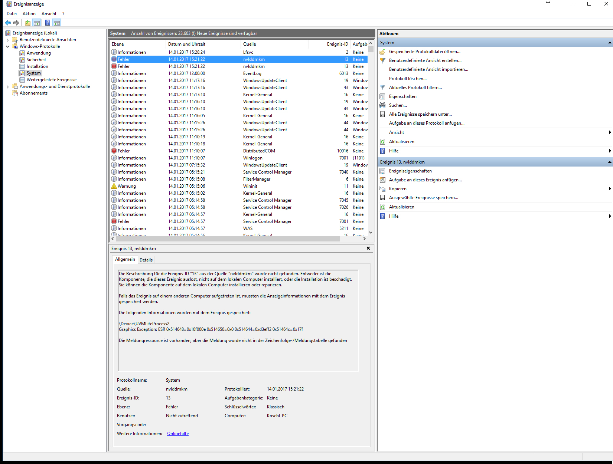
Task: Open the Ansicht submenu arrow in the actions pane
Action: coord(610,132)
